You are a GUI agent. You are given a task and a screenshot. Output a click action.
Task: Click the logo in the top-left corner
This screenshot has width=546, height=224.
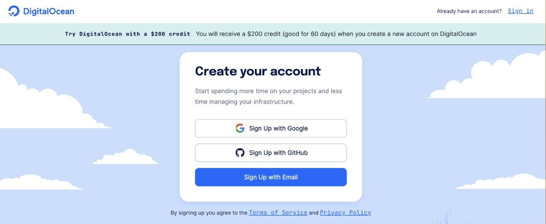pyautogui.click(x=41, y=11)
